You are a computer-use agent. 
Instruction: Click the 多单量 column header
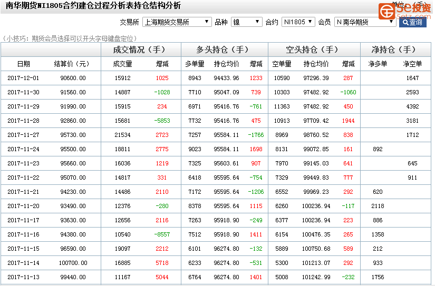click(195, 64)
